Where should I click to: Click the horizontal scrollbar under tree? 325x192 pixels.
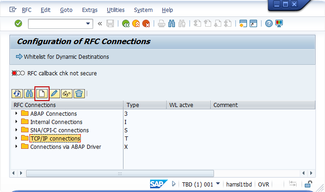[x=119, y=173]
